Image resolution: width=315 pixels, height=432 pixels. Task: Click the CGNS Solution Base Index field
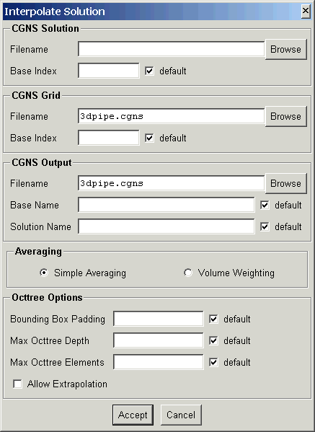tap(109, 71)
